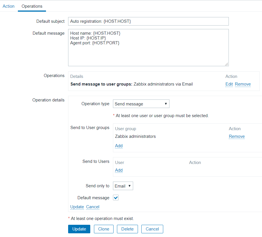Viewport: 262px width, 237px height.
Task: Remove the Send message to user groups operation
Action: pyautogui.click(x=243, y=84)
